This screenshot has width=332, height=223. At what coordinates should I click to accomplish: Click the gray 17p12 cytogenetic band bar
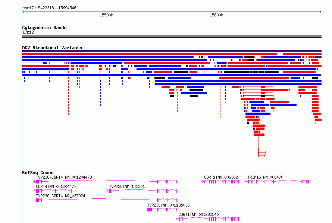pyautogui.click(x=172, y=36)
